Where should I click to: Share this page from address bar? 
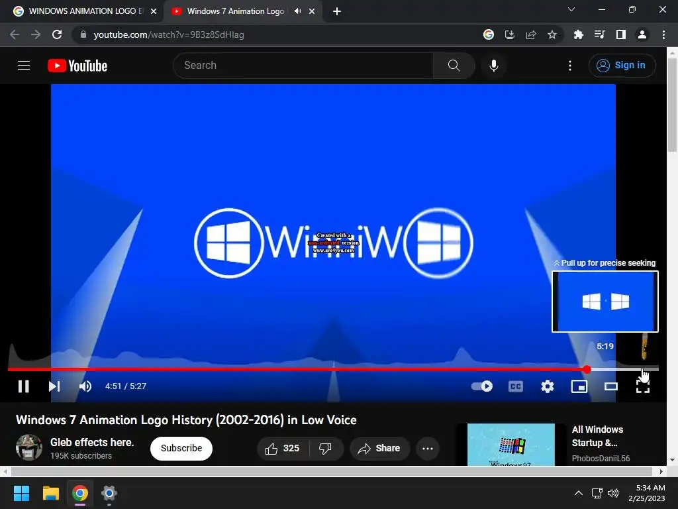coord(531,34)
